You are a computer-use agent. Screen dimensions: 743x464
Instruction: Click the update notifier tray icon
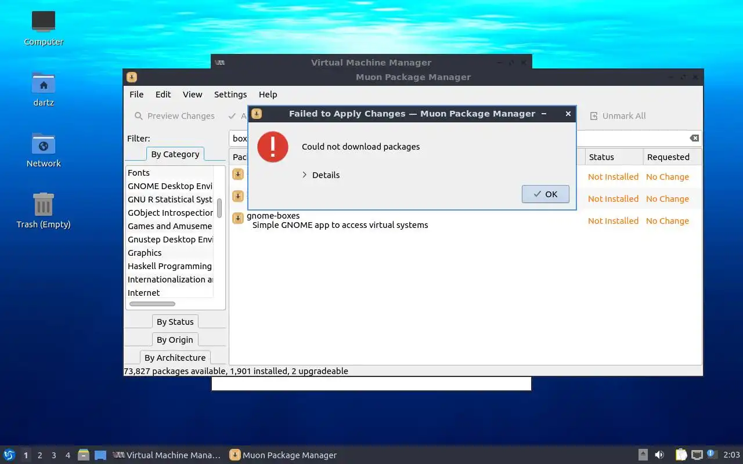[712, 455]
